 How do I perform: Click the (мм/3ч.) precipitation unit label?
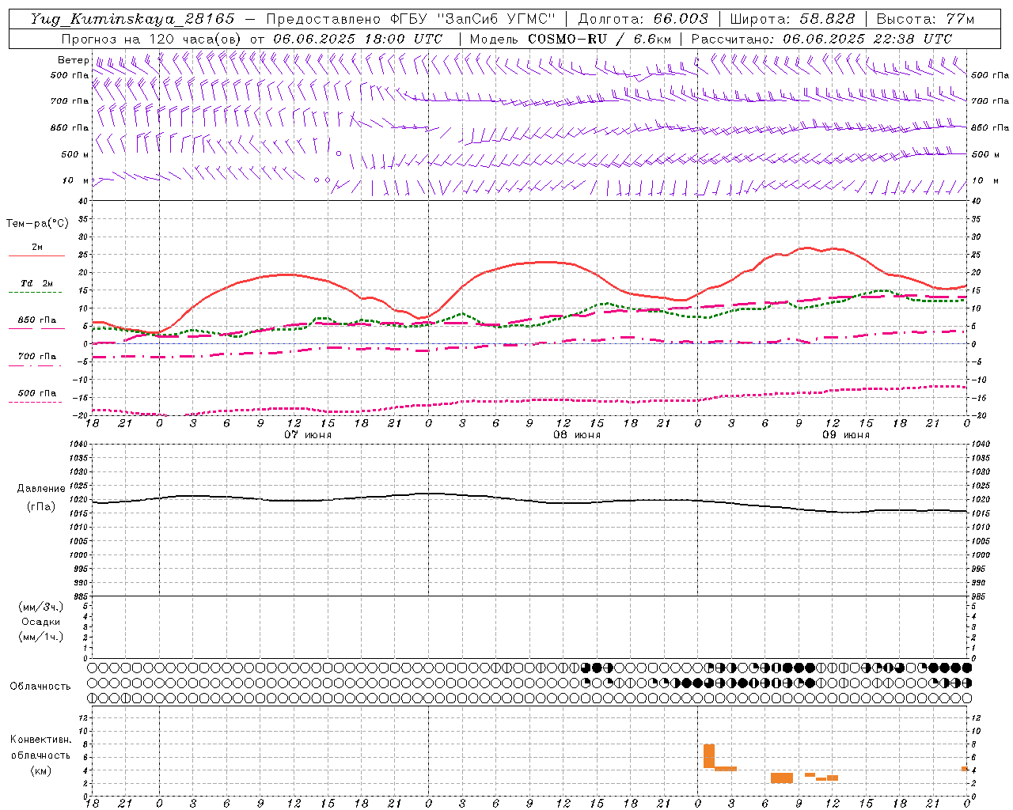click(x=40, y=607)
